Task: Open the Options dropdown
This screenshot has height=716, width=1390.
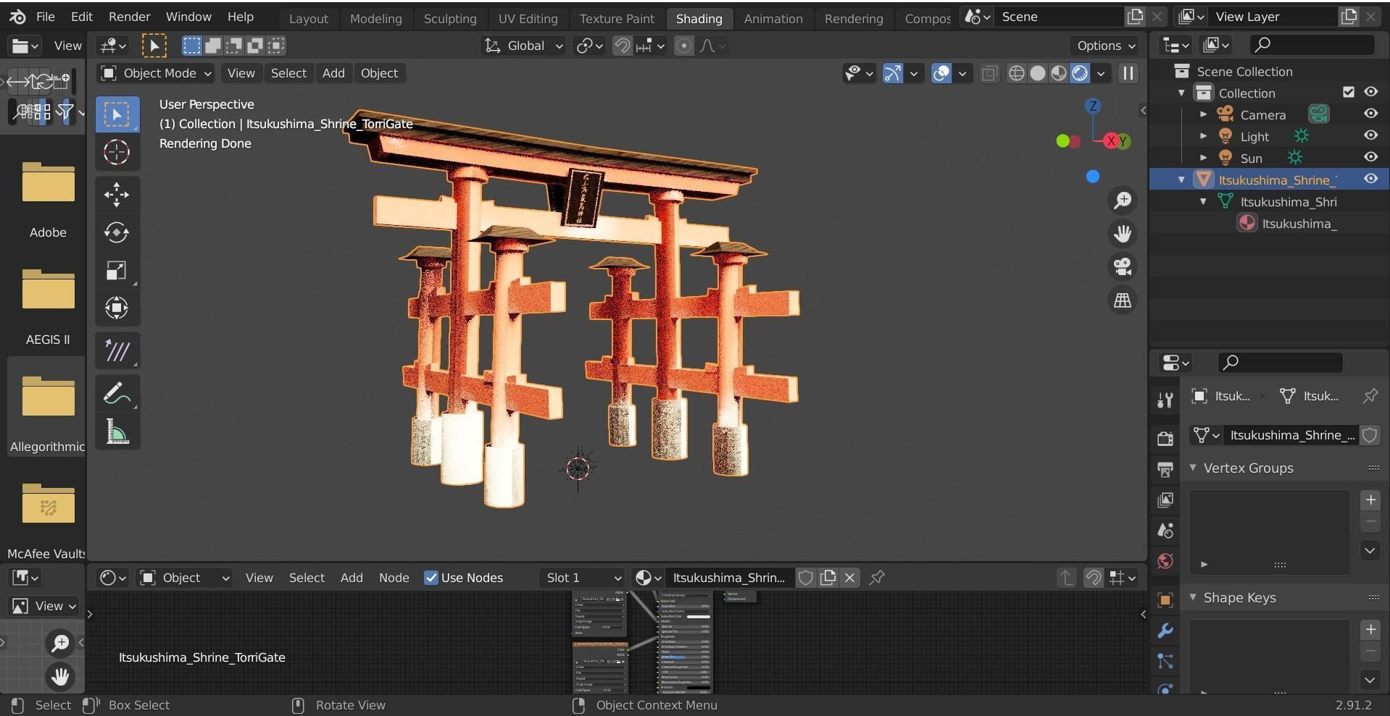Action: [x=1106, y=46]
